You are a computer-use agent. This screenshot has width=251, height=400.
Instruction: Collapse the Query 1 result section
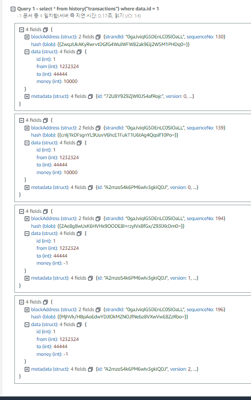click(13, 9)
